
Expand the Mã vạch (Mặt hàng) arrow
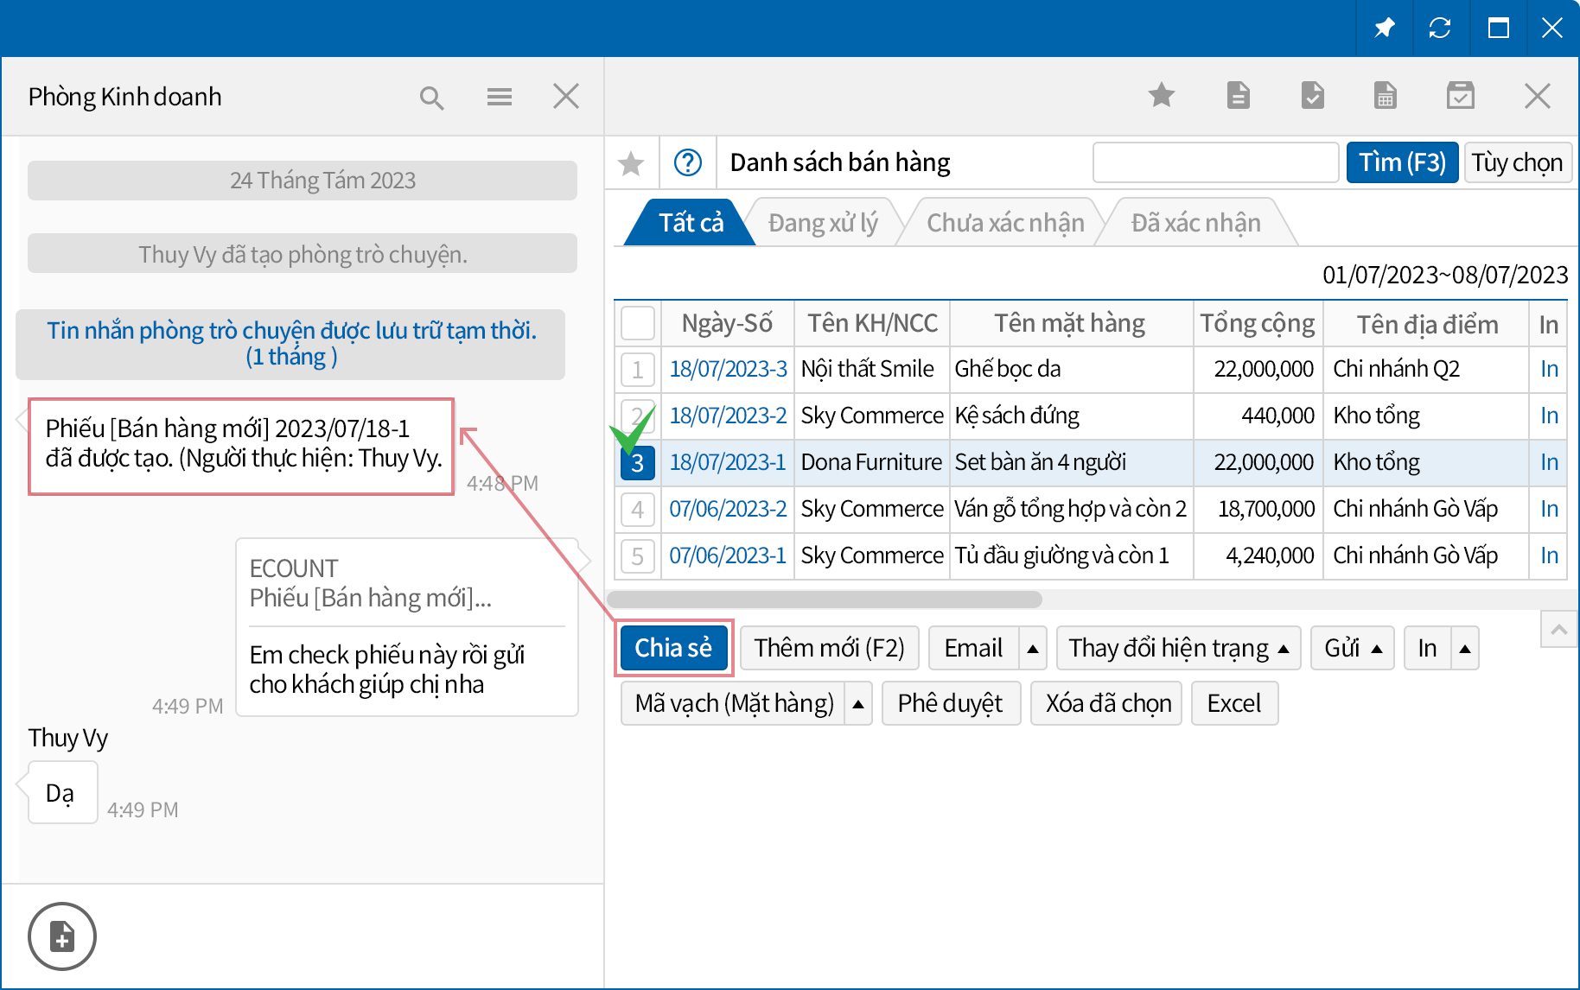tap(858, 703)
